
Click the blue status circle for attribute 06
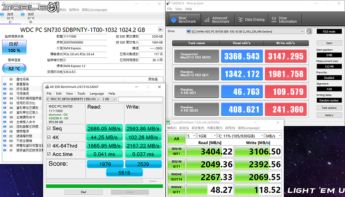pyautogui.click(x=5, y=108)
